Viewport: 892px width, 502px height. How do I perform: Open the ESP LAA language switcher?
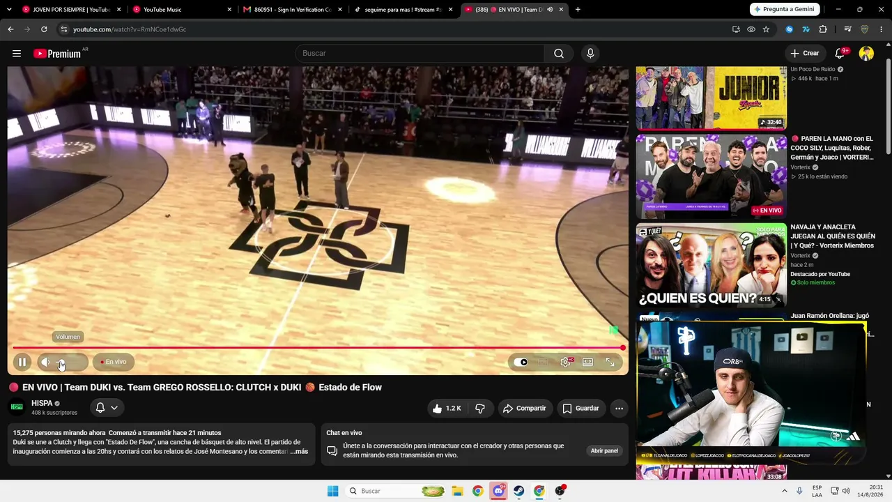[817, 491]
